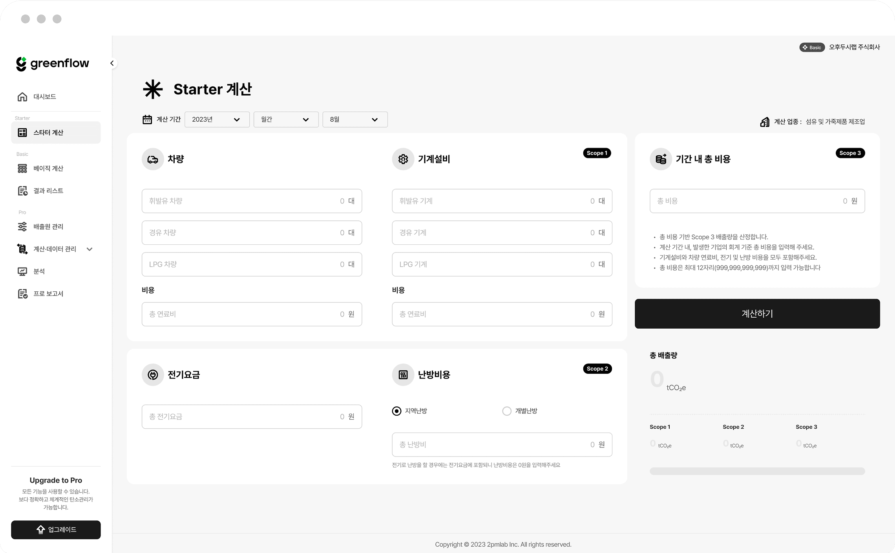Click the 기계설비 gear icon
895x553 pixels.
[x=403, y=159]
